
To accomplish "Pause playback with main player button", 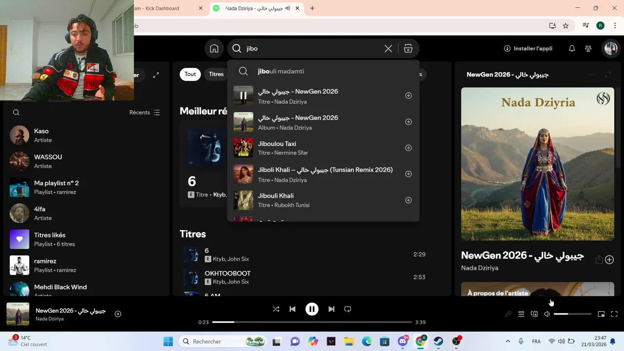I will click(x=312, y=309).
